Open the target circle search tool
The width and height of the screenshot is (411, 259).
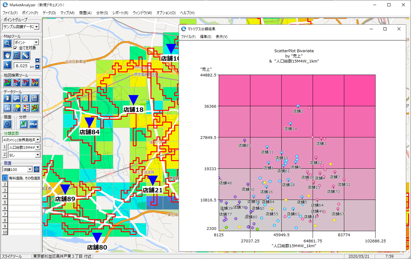26,83
